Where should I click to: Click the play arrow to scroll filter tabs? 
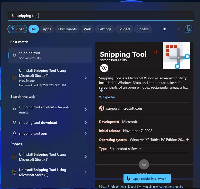pyautogui.click(x=165, y=29)
